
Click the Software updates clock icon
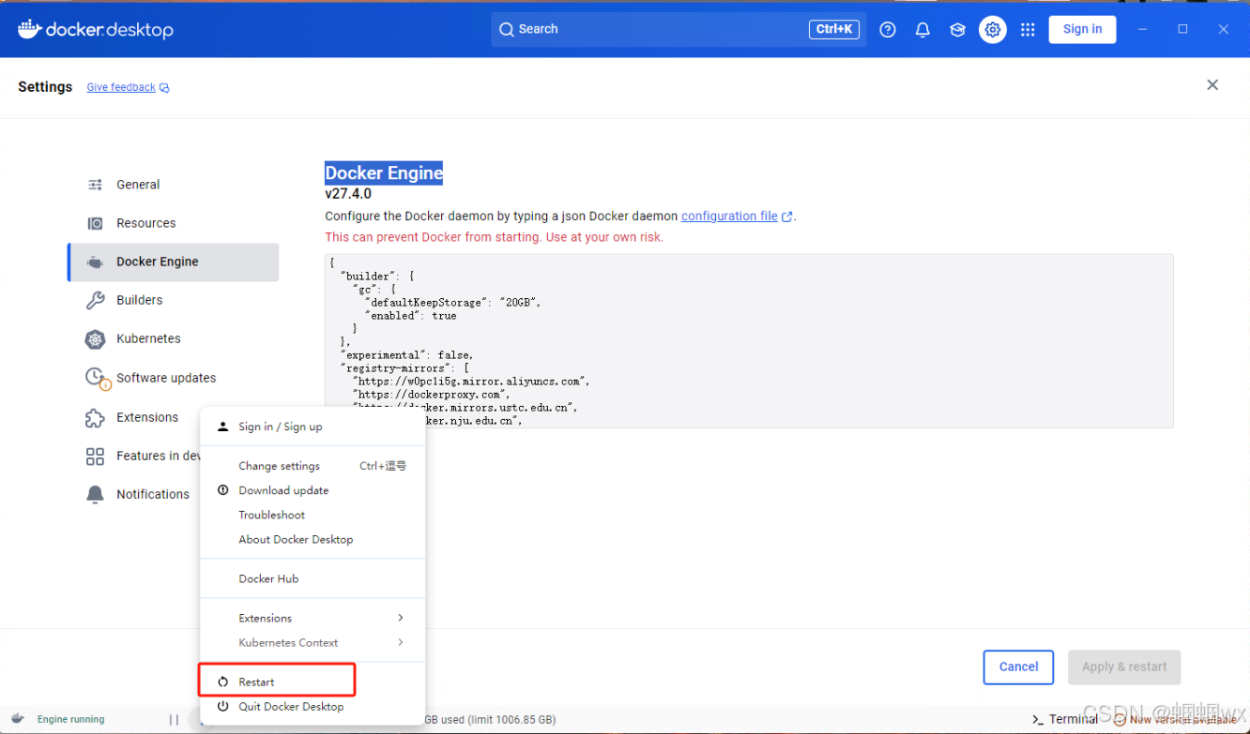pos(96,378)
